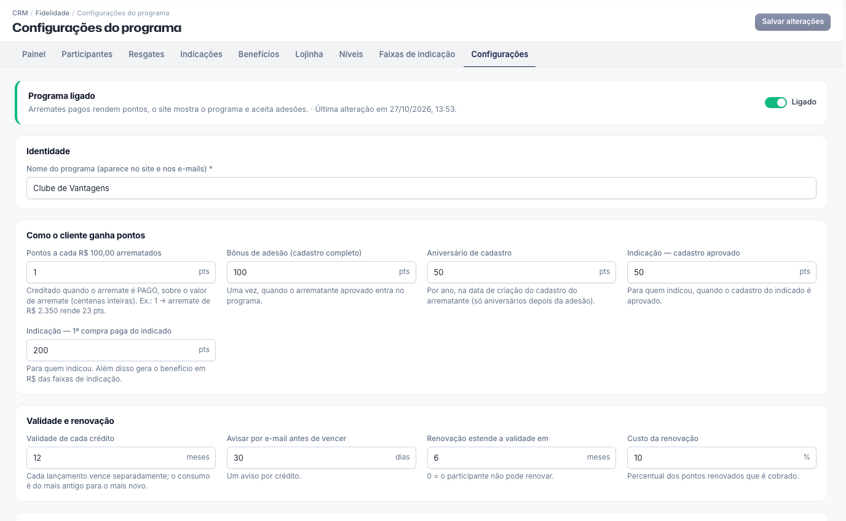The width and height of the screenshot is (846, 521).
Task: Select the Benefícios tab
Action: [x=259, y=54]
